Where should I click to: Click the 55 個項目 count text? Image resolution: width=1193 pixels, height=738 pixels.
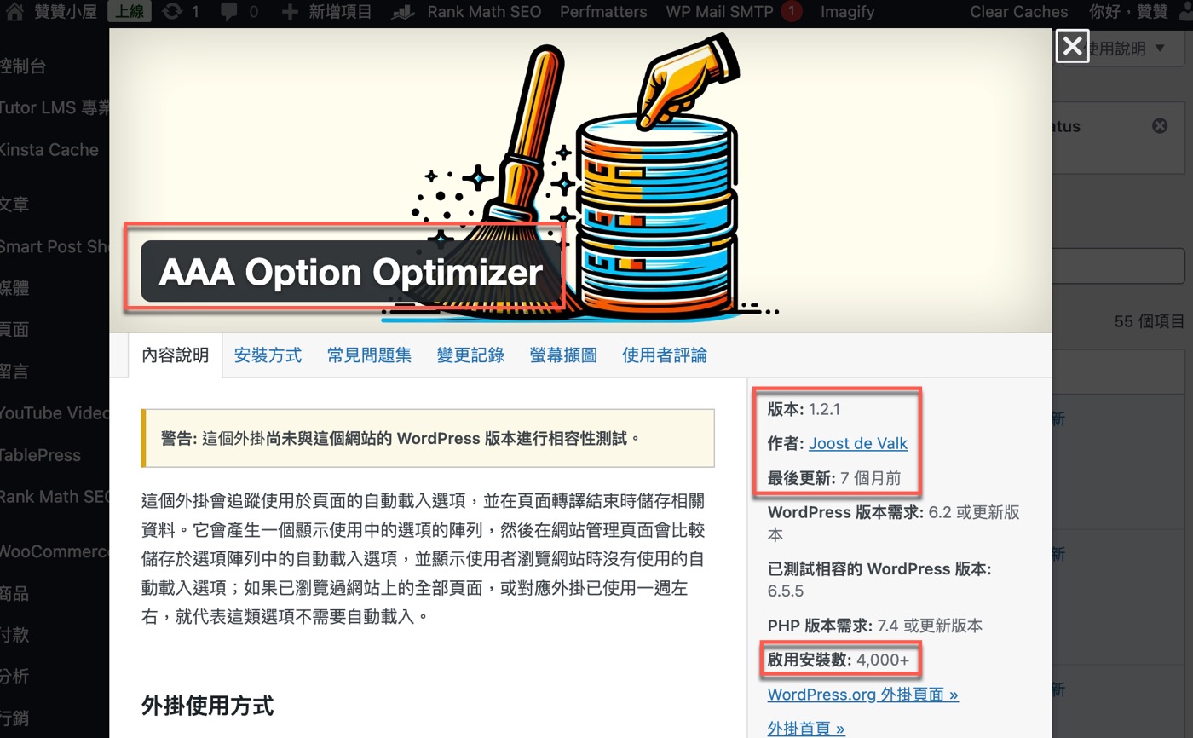[x=1149, y=322]
